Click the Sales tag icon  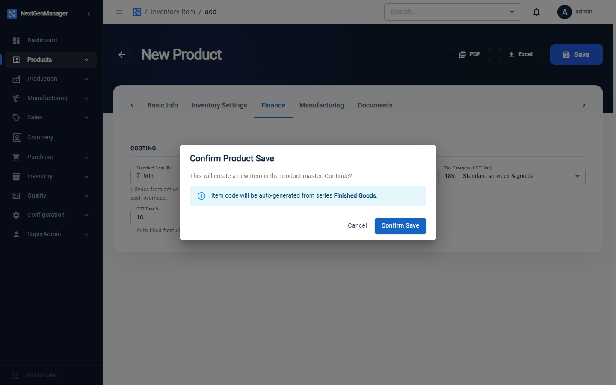point(16,118)
